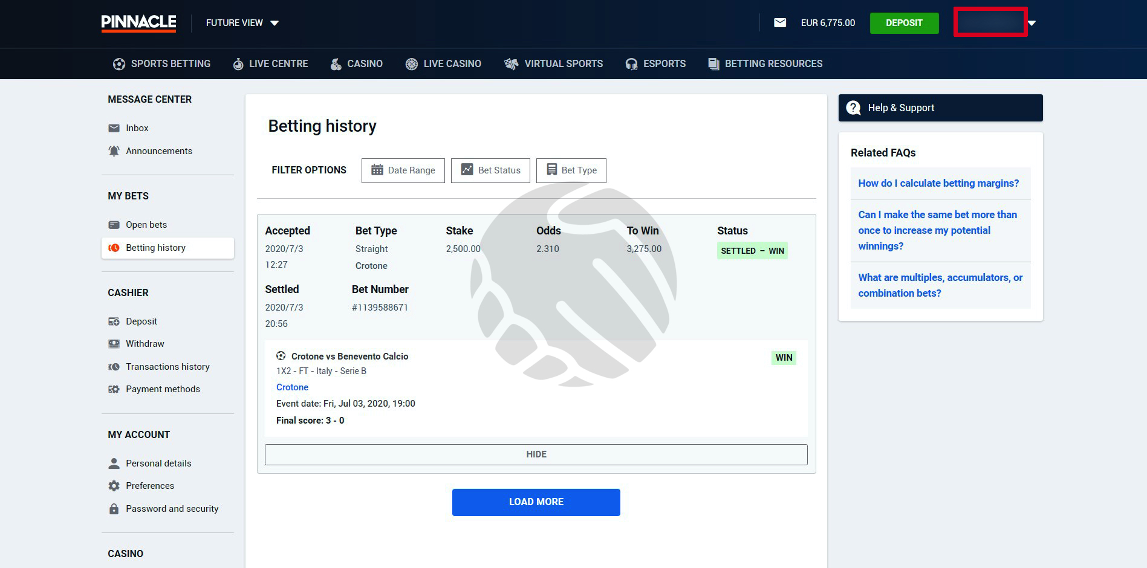This screenshot has height=568, width=1147.
Task: Click the Settled – Win status badge
Action: point(752,251)
